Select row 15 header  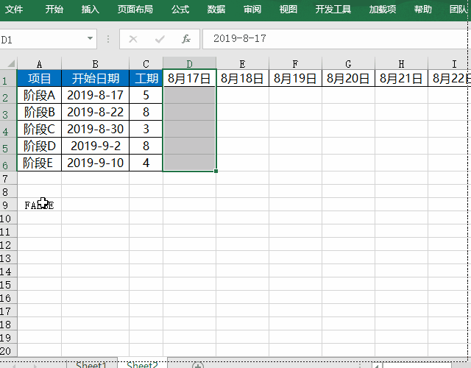coord(8,284)
